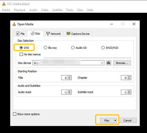Increase the Audio track number
Screen dimensions: 147x133
pyautogui.click(x=69, y=91)
